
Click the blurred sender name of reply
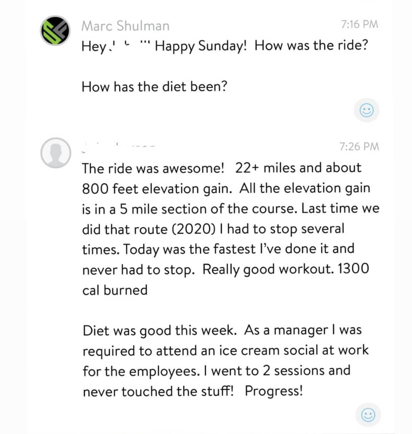tap(118, 147)
